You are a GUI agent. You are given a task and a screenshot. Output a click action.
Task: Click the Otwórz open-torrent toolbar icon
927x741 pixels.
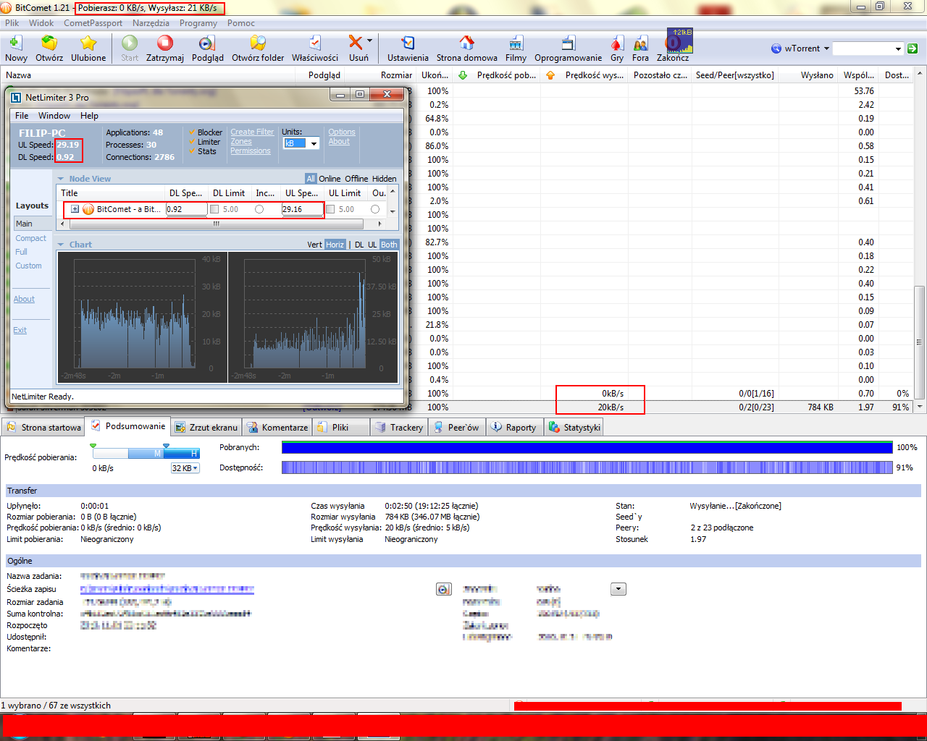tap(49, 43)
